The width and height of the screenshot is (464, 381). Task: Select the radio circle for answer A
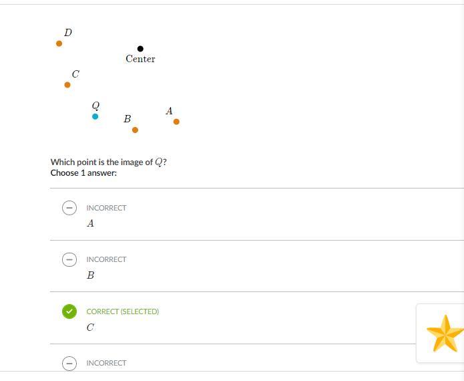point(69,208)
